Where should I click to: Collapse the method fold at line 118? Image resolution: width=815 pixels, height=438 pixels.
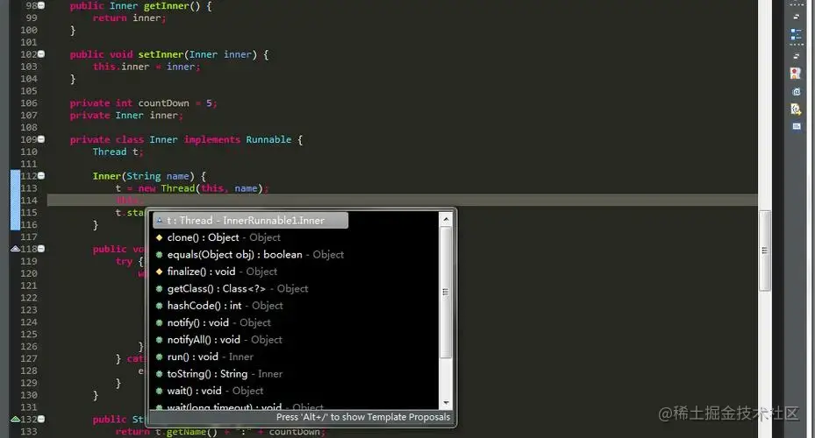41,249
